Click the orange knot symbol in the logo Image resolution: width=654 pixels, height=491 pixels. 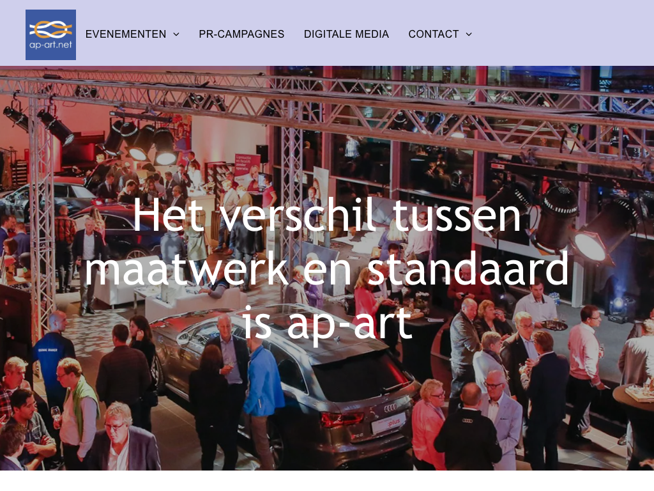pos(50,29)
